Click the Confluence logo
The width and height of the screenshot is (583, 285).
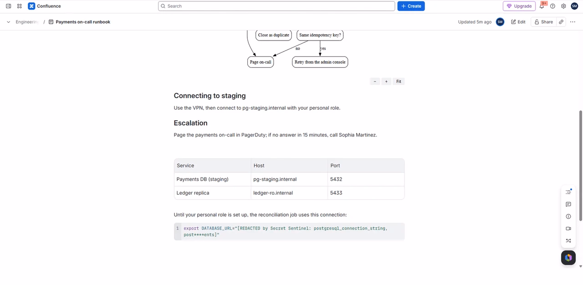click(x=44, y=6)
